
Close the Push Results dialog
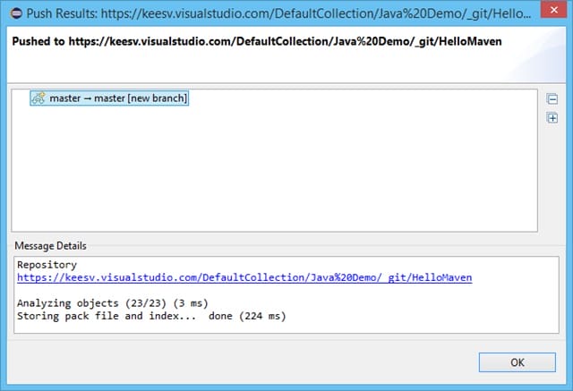553,10
